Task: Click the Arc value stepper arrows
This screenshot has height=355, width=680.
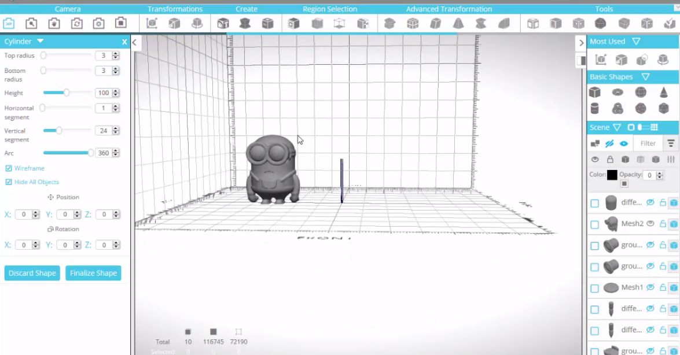Action: click(116, 153)
